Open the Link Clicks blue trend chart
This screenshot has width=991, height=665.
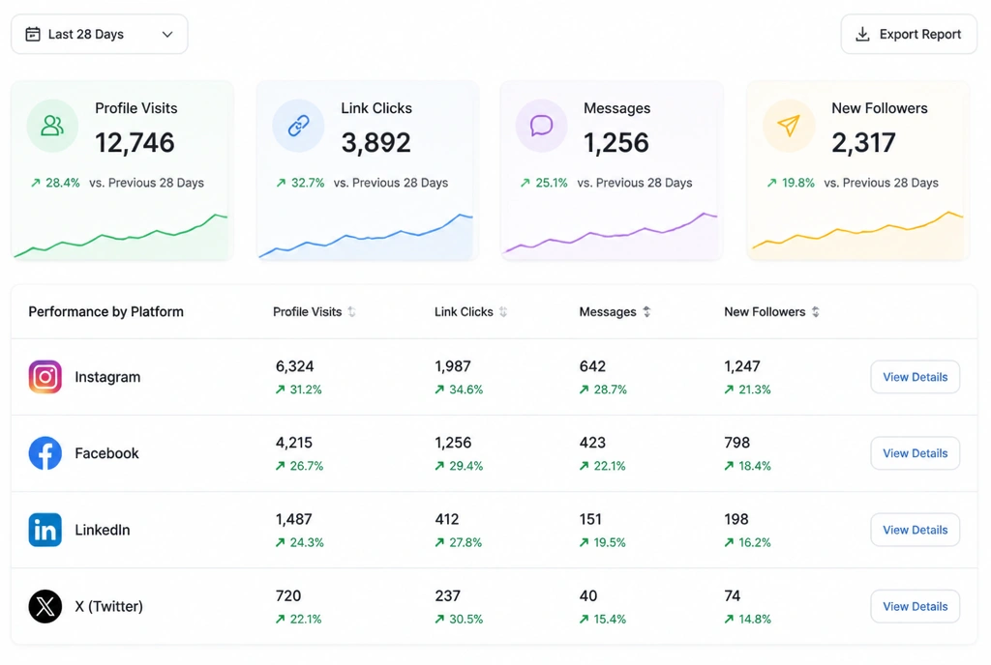click(367, 237)
